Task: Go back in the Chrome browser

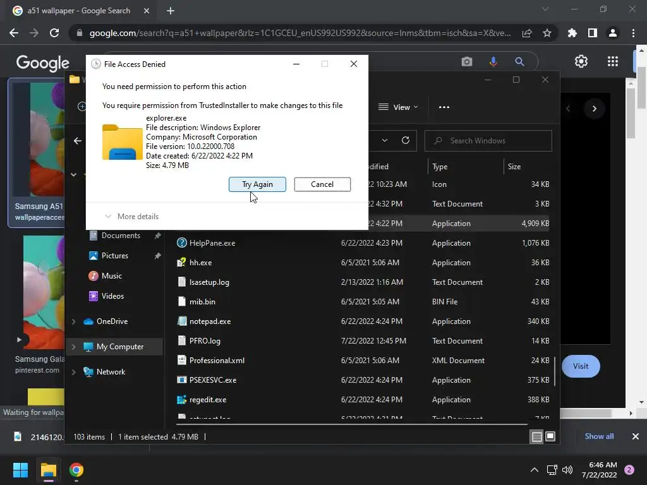Action: click(x=14, y=33)
